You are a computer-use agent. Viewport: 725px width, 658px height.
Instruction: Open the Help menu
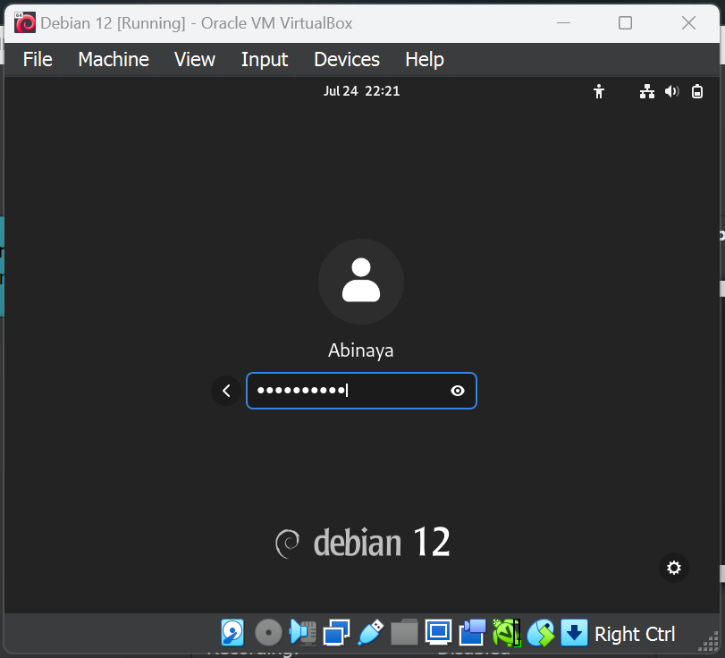[425, 59]
